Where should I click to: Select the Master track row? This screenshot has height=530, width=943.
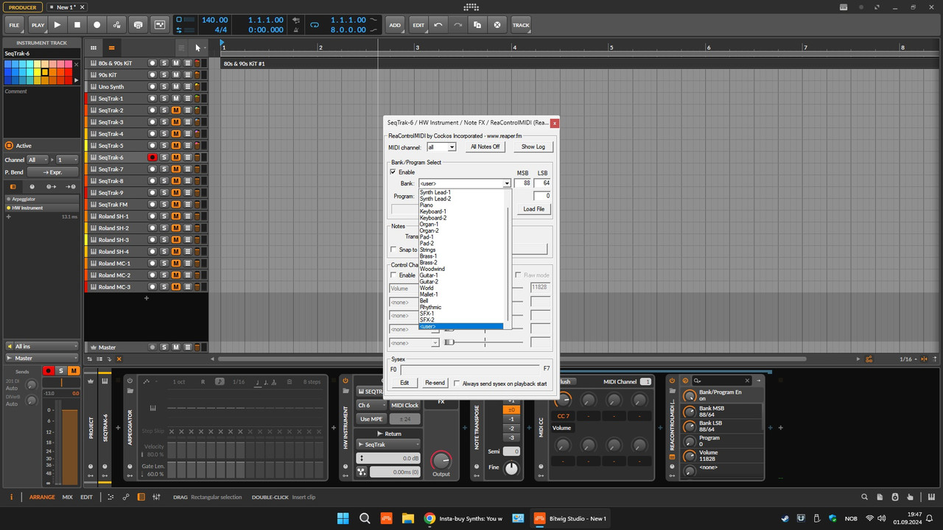coord(108,347)
